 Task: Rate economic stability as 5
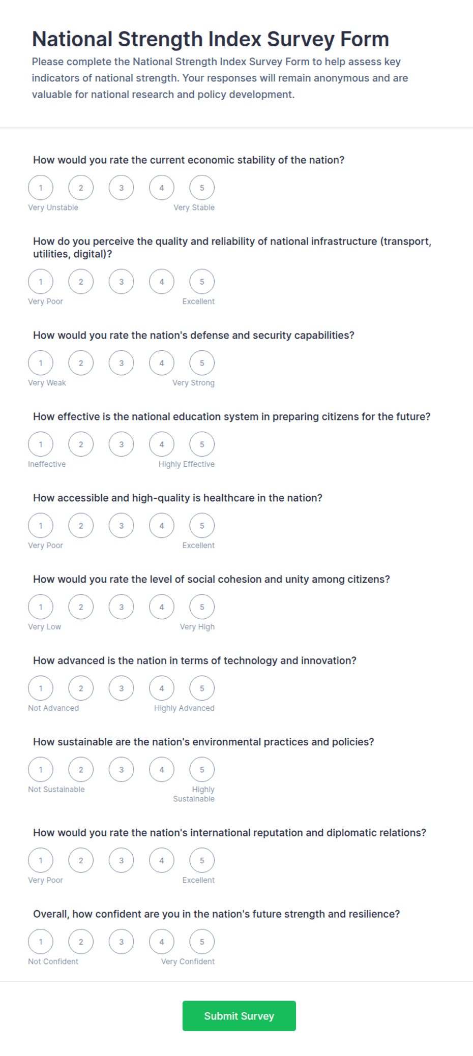click(202, 188)
